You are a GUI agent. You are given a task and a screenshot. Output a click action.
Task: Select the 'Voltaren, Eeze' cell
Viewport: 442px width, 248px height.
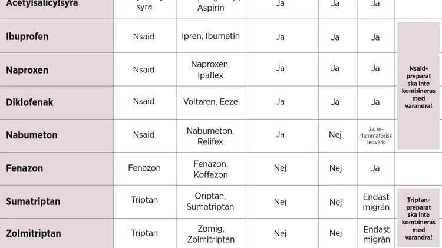pyautogui.click(x=212, y=102)
